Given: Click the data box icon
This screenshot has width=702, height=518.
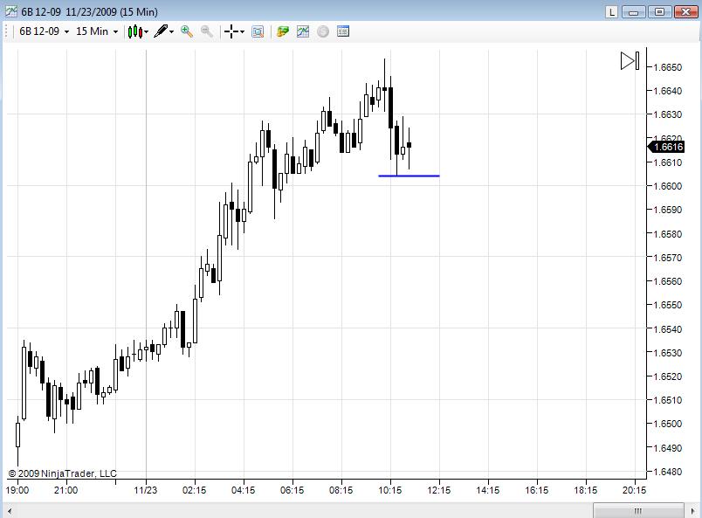Looking at the screenshot, I should [258, 31].
